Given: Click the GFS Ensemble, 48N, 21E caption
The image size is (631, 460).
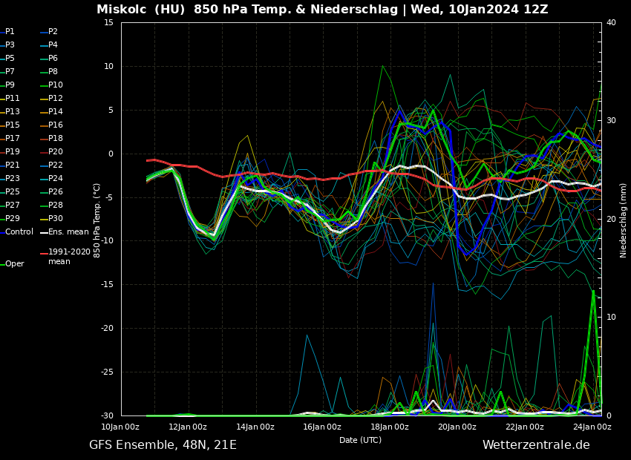Looking at the screenshot, I should pyautogui.click(x=163, y=445).
